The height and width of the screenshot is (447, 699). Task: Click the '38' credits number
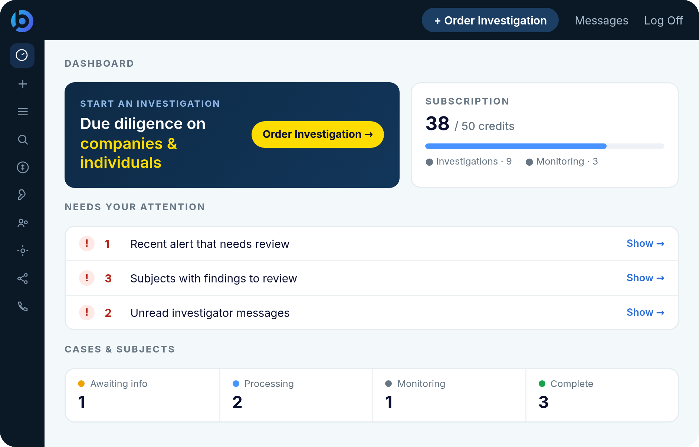(x=437, y=124)
